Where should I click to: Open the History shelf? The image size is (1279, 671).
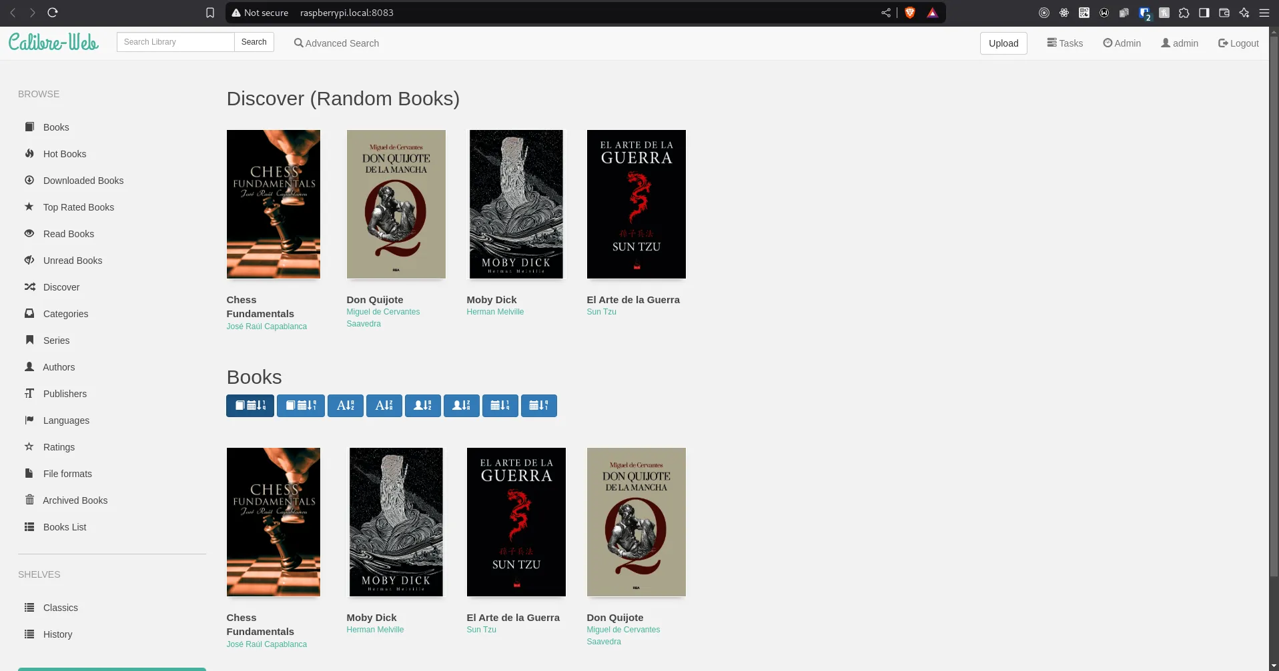click(57, 634)
